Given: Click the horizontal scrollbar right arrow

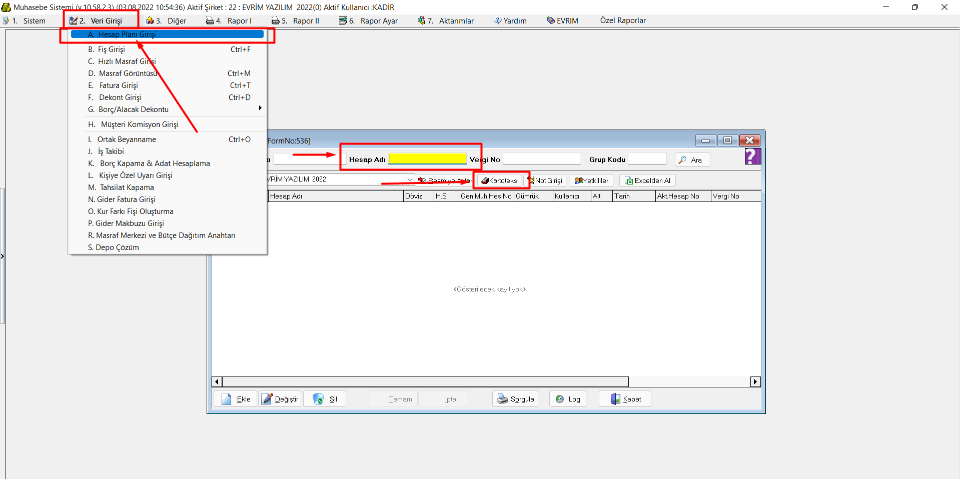Looking at the screenshot, I should click(x=755, y=382).
